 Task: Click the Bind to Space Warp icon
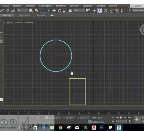pyautogui.click(x=13, y=11)
